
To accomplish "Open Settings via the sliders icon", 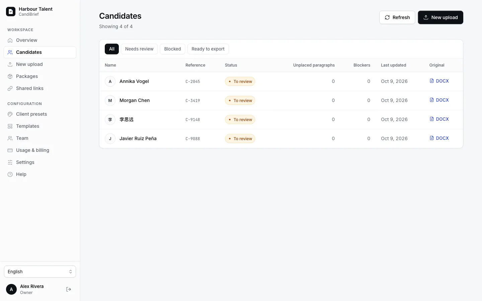I will [x=10, y=162].
